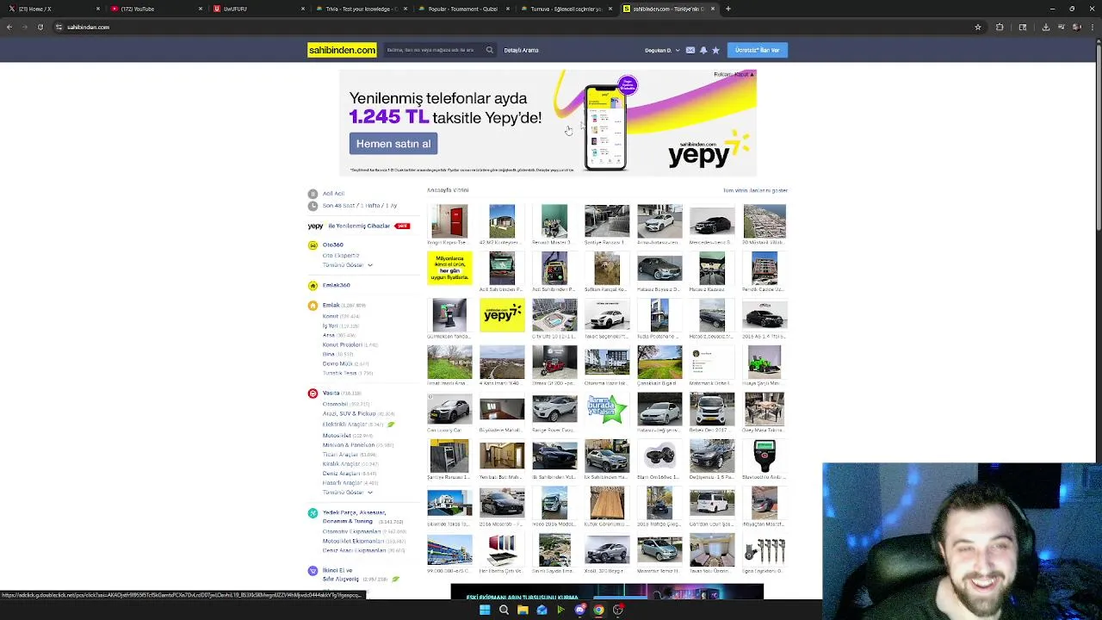Image resolution: width=1102 pixels, height=620 pixels.
Task: Switch to the X Home tab
Action: (x=53, y=9)
